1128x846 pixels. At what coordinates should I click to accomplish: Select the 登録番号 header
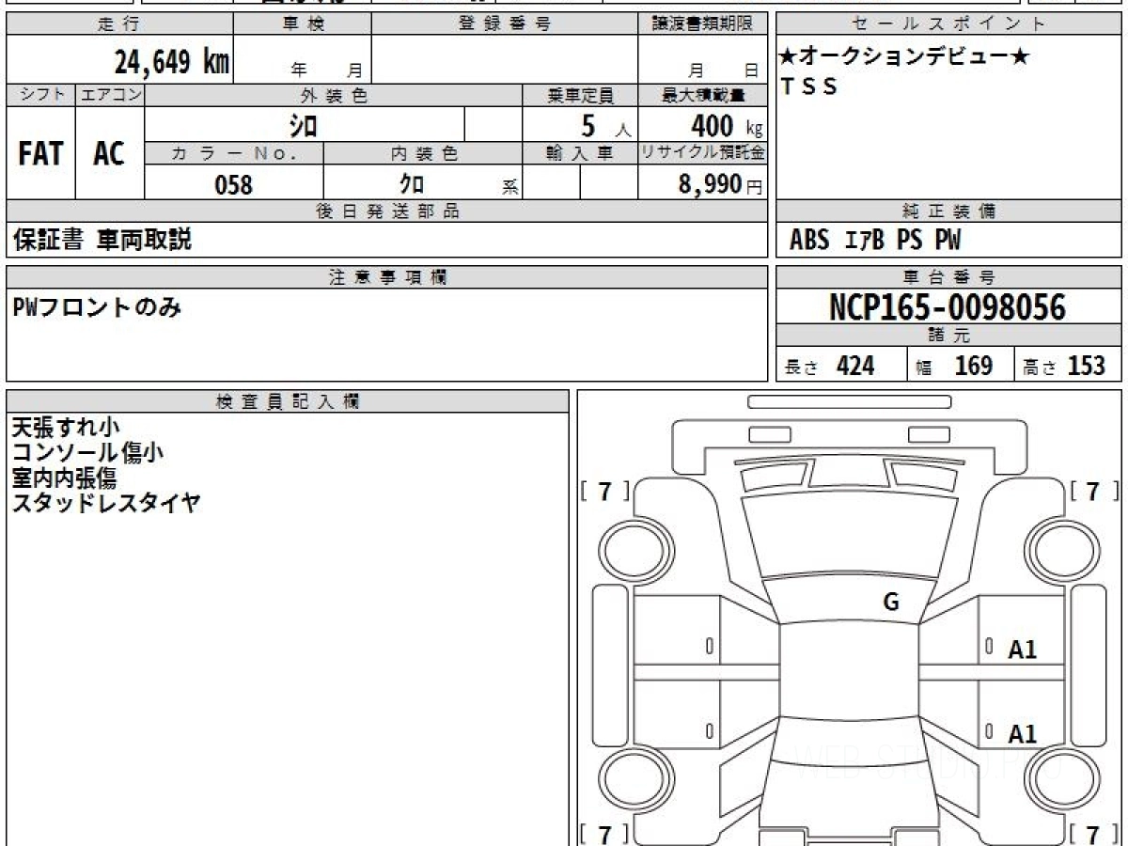tap(505, 24)
